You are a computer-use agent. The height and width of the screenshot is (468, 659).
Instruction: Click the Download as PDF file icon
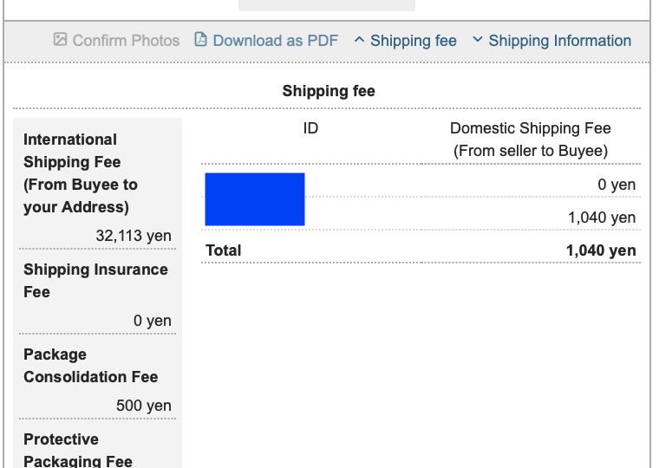[201, 40]
